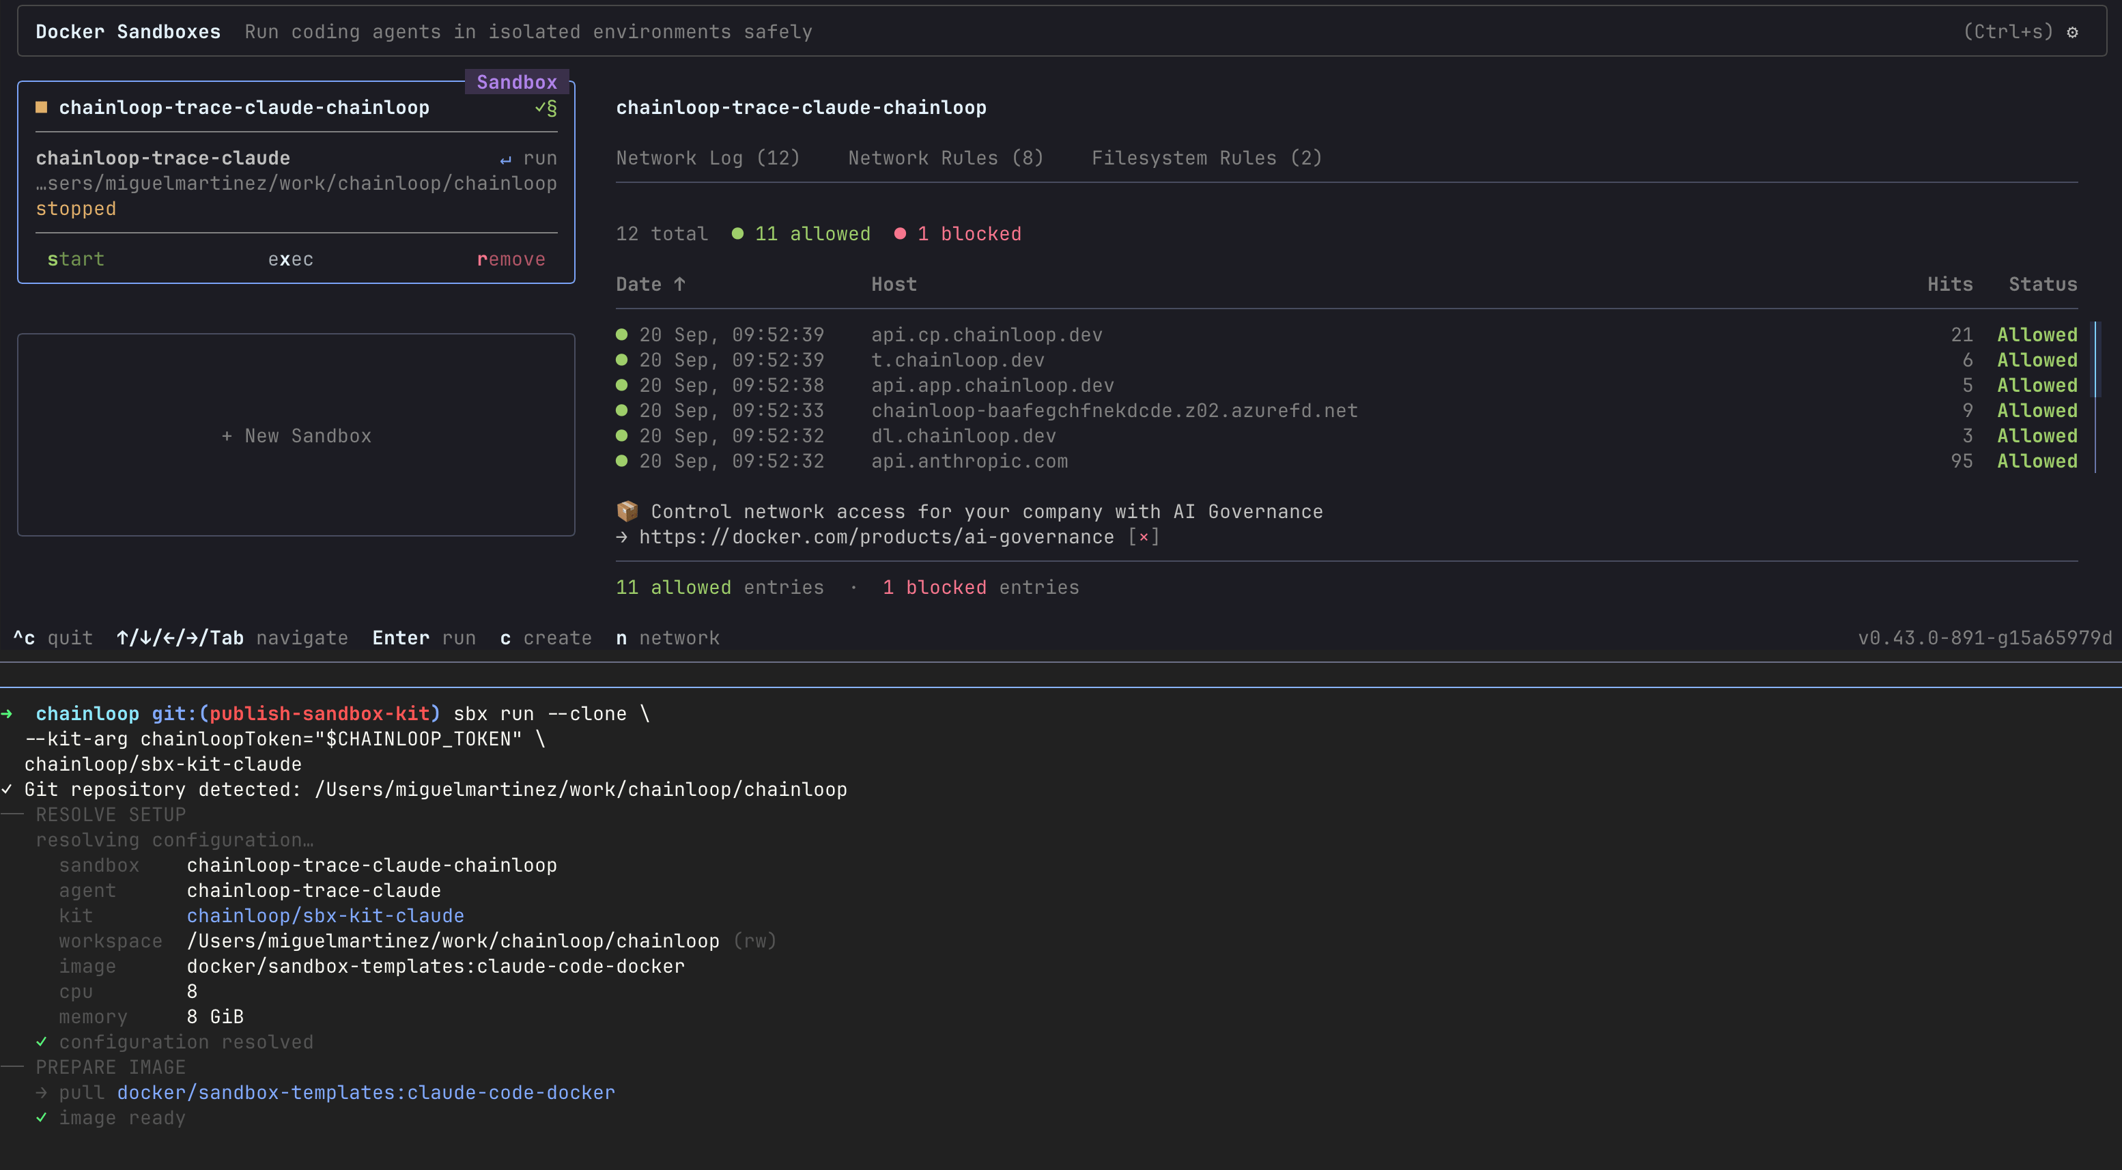The width and height of the screenshot is (2122, 1170).
Task: Click red dot beside 1 blocked filter
Action: pos(901,234)
